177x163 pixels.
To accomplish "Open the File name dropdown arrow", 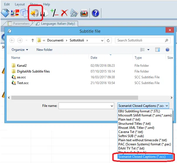I will coord(111,106).
